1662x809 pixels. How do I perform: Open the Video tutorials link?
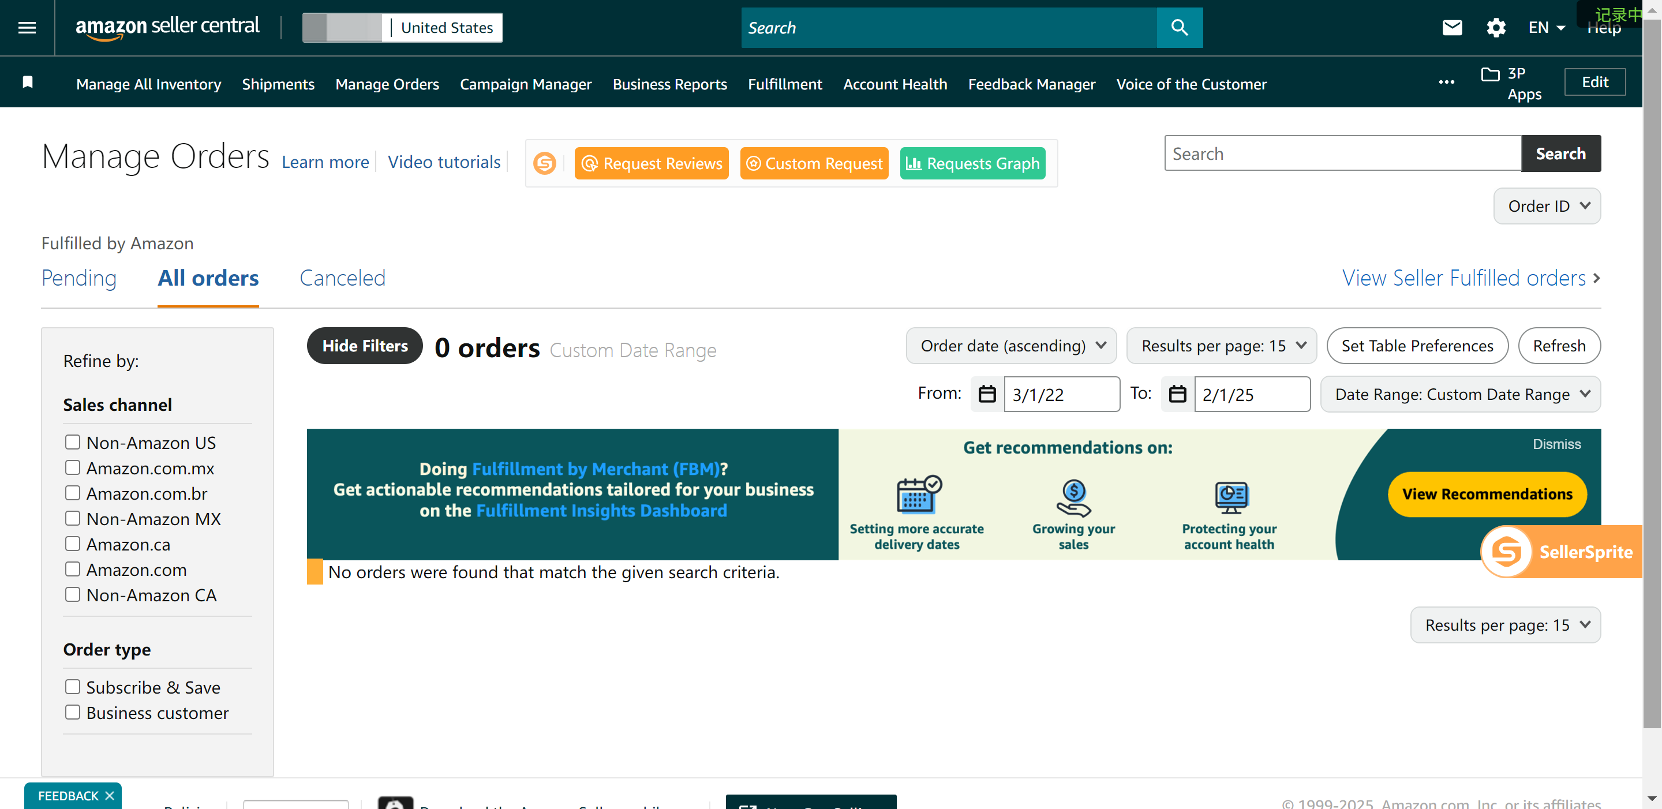(x=443, y=162)
